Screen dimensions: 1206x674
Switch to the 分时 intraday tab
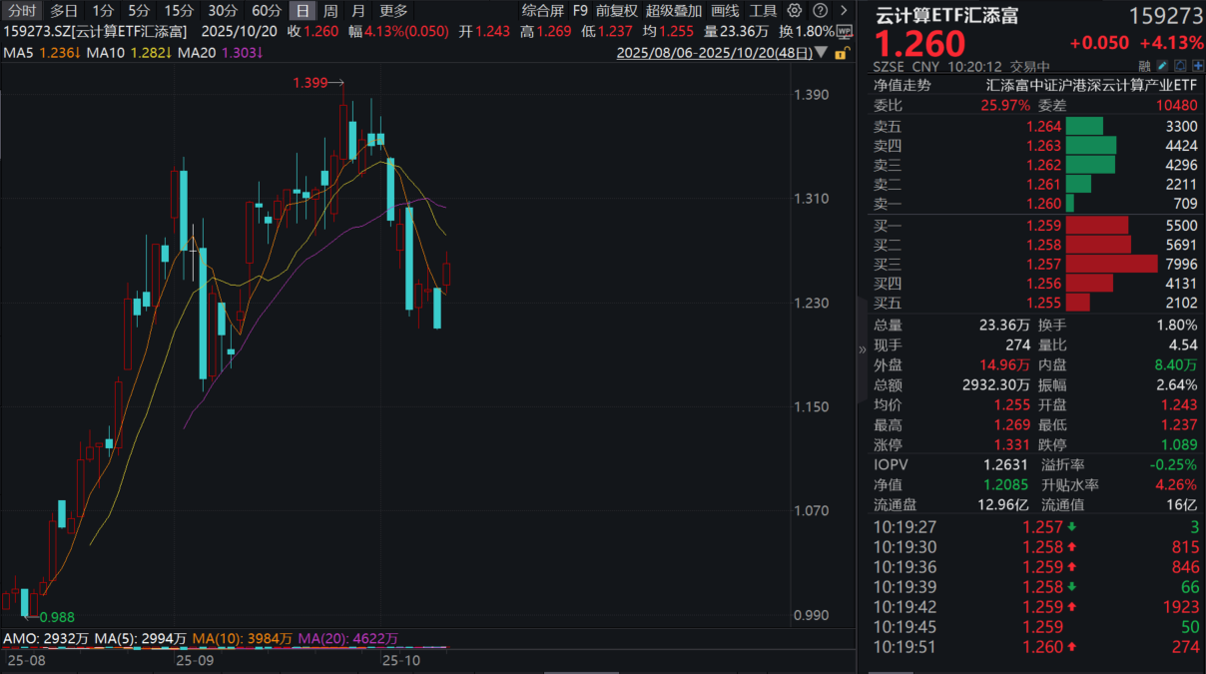click(22, 11)
